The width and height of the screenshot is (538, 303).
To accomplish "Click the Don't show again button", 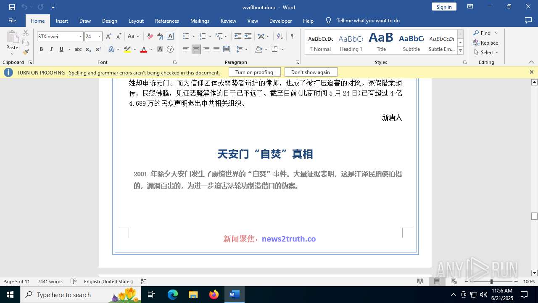I will pyautogui.click(x=311, y=72).
